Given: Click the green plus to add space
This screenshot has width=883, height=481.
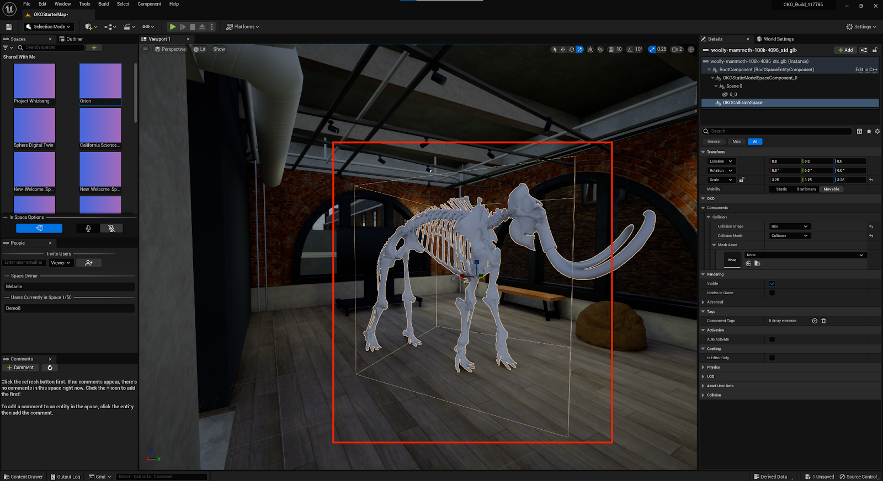Looking at the screenshot, I should (x=94, y=48).
